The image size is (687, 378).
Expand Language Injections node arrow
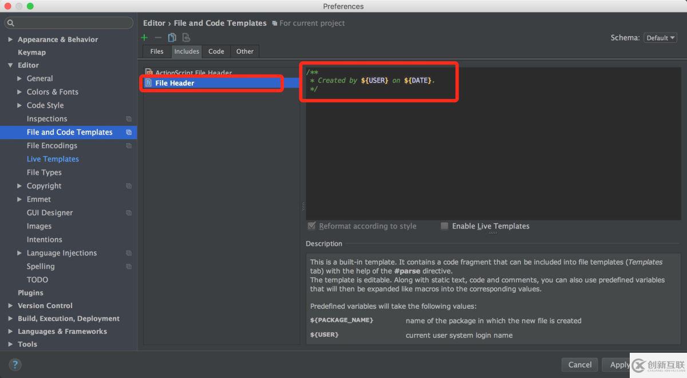19,253
